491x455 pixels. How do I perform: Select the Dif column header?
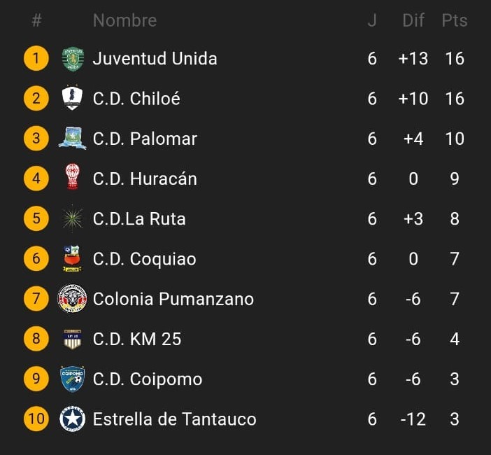(x=413, y=21)
